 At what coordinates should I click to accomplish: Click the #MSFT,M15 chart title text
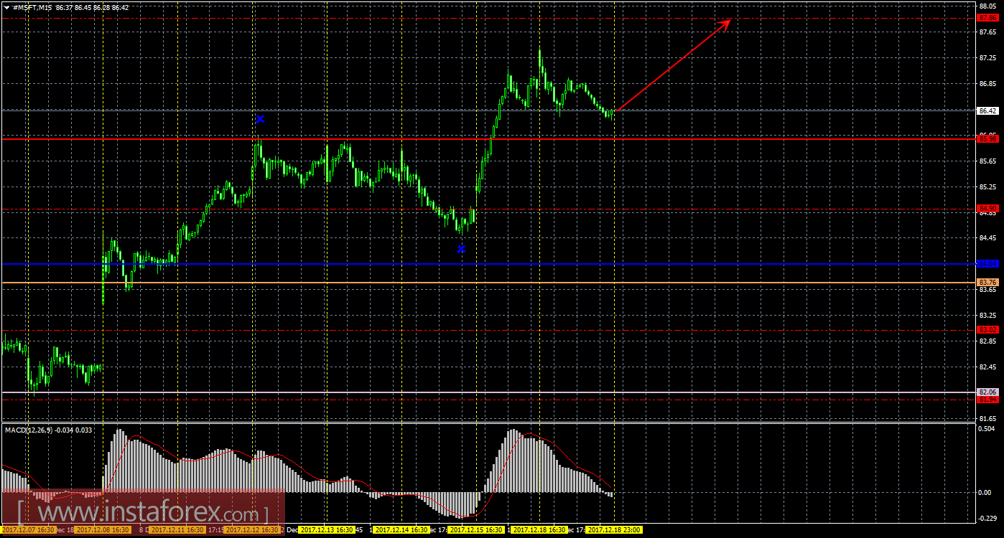click(33, 7)
